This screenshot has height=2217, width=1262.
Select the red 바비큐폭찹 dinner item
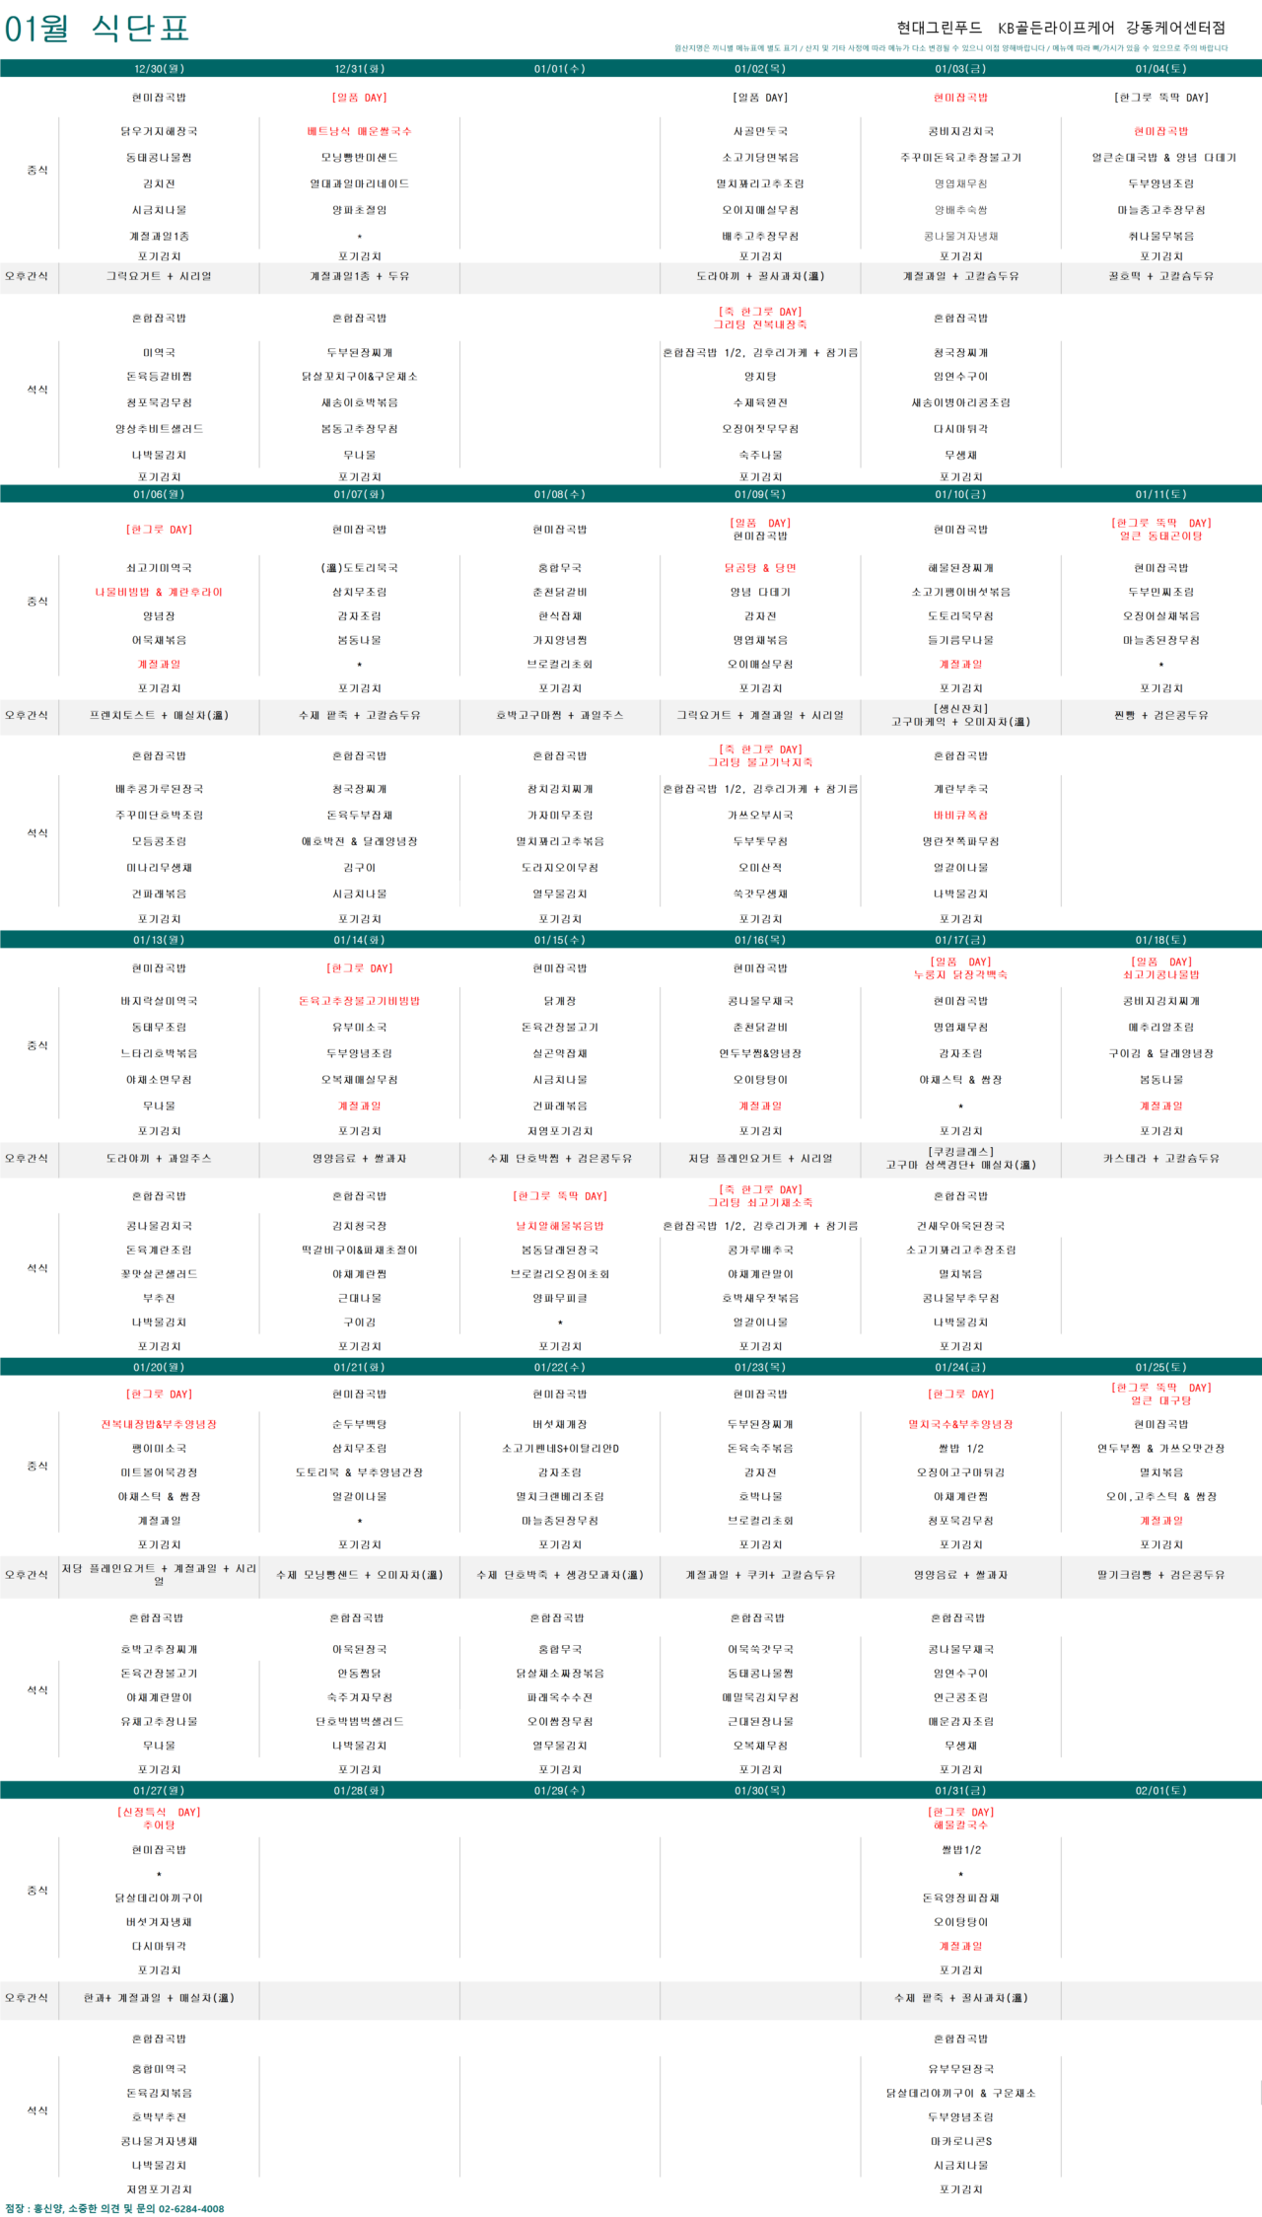pos(960,816)
